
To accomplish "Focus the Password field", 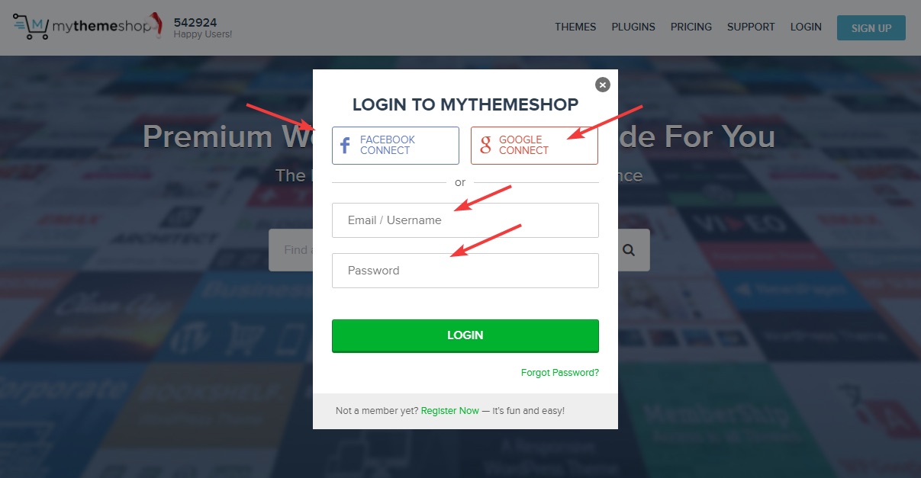I will [x=465, y=271].
